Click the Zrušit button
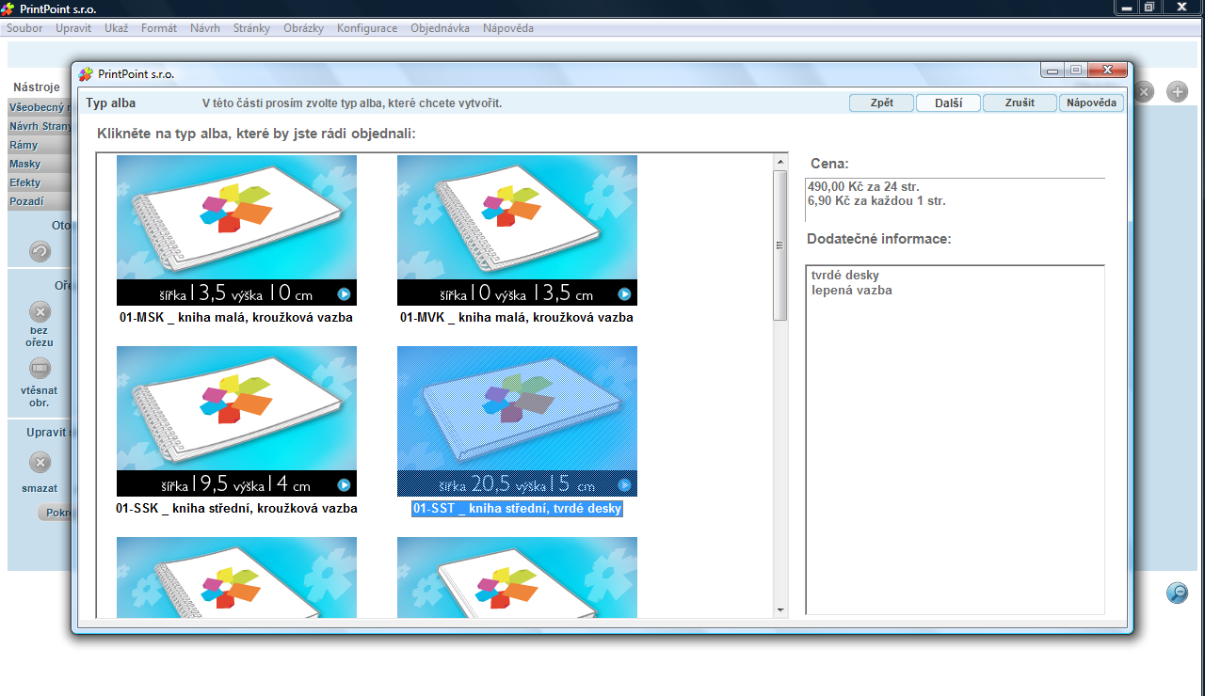Image resolution: width=1205 pixels, height=696 pixels. (x=1020, y=103)
